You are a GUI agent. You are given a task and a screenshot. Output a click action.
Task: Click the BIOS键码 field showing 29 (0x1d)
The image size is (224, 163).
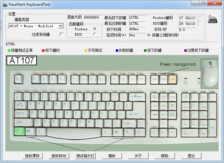point(188,24)
